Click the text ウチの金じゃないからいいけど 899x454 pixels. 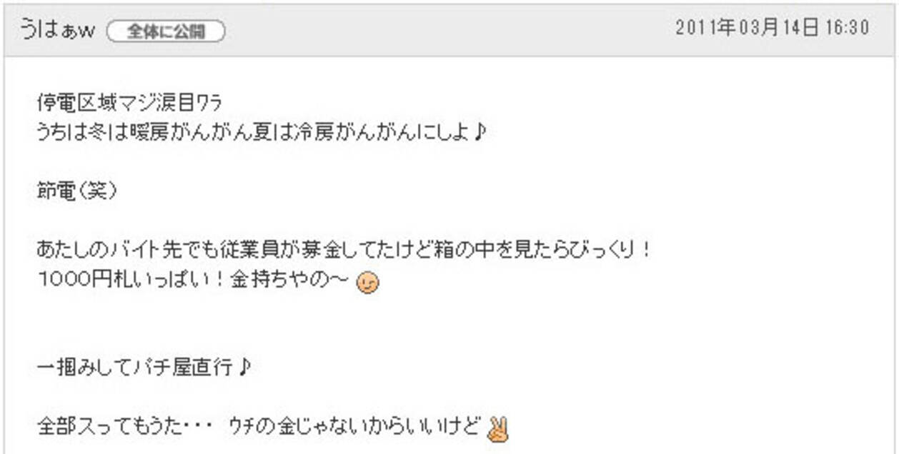pos(354,428)
